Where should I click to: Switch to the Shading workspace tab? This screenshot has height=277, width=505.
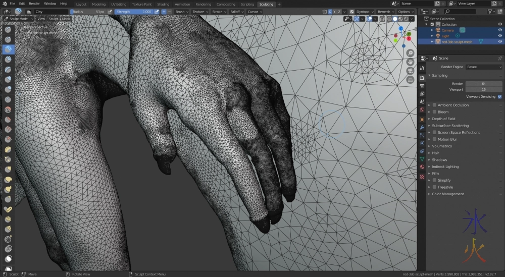click(163, 4)
